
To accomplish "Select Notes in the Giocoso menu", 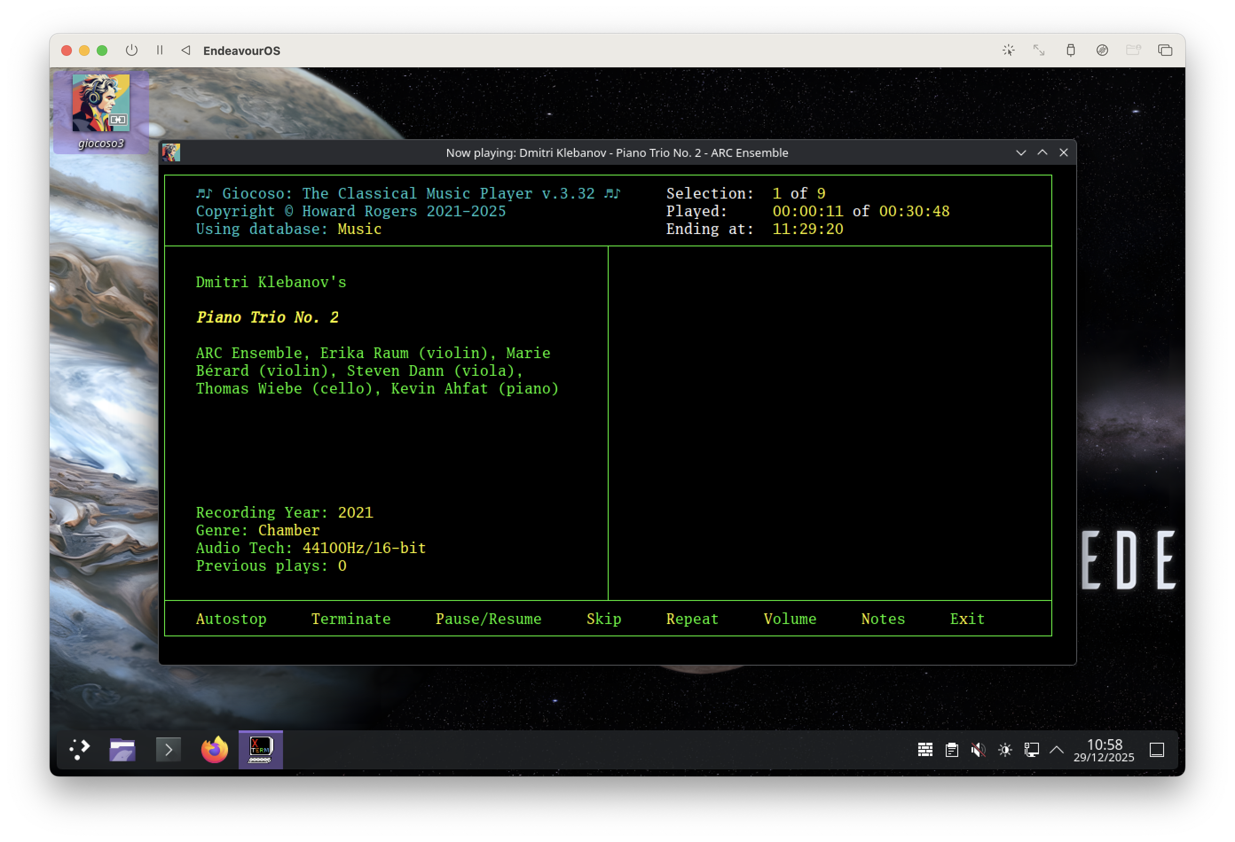I will (x=882, y=619).
